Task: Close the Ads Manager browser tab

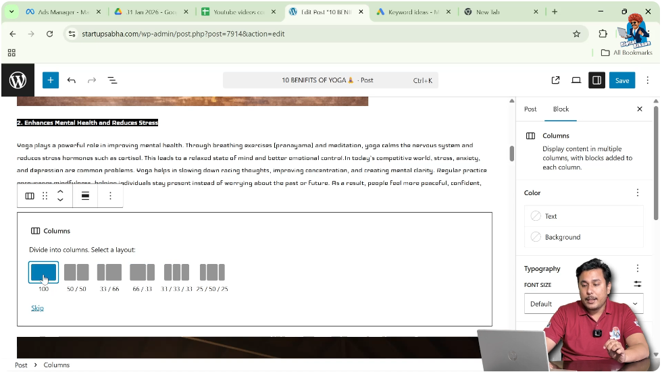Action: click(x=99, y=11)
